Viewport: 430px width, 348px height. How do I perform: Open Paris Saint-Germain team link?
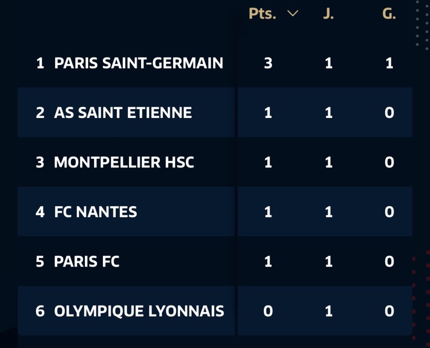pyautogui.click(x=139, y=63)
